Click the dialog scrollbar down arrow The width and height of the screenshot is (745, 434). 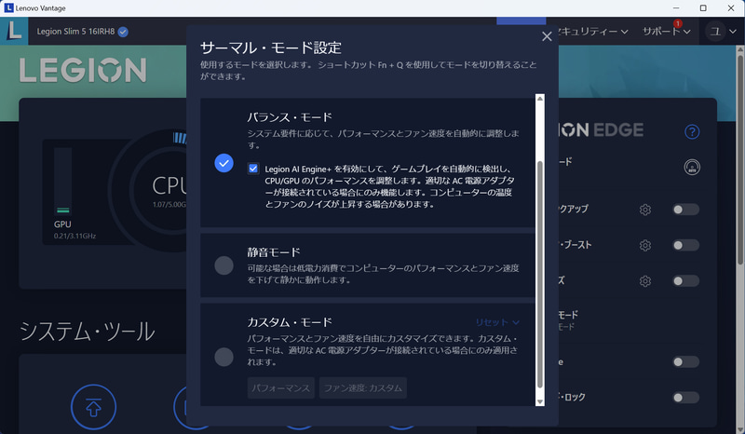point(540,401)
